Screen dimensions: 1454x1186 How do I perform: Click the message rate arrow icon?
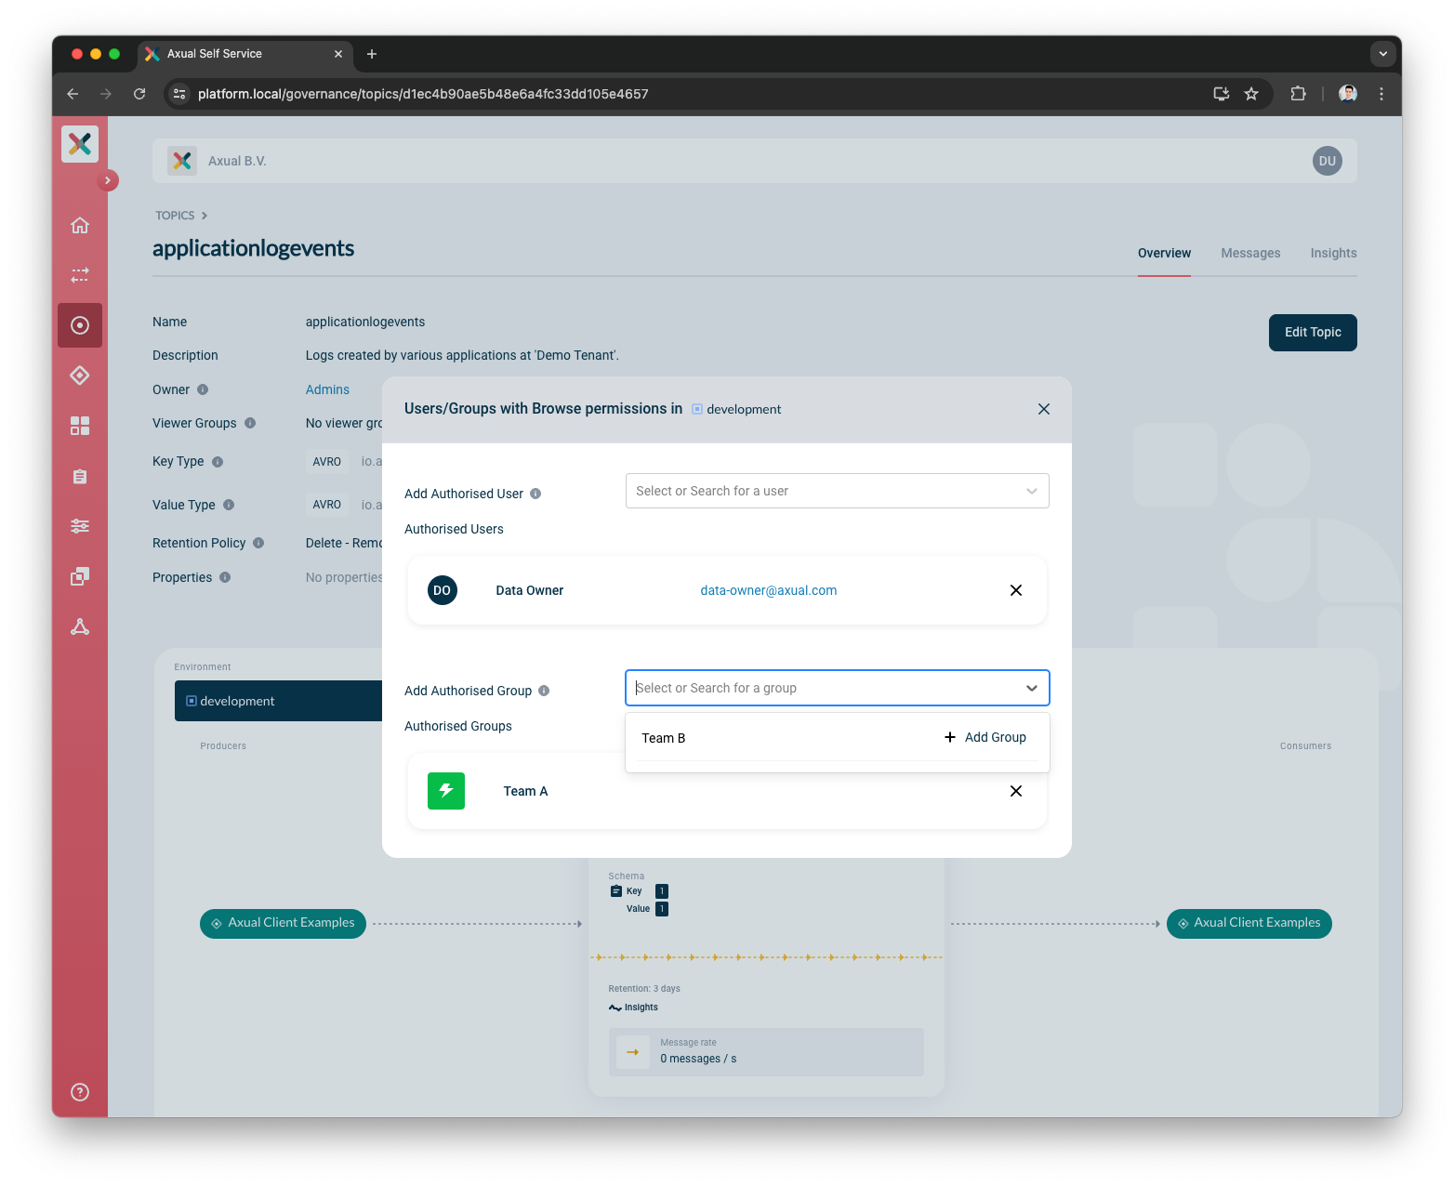[633, 1052]
